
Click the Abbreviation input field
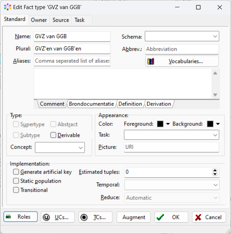182,49
